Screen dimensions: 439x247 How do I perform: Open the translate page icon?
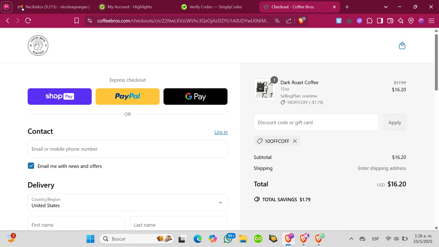(277, 21)
